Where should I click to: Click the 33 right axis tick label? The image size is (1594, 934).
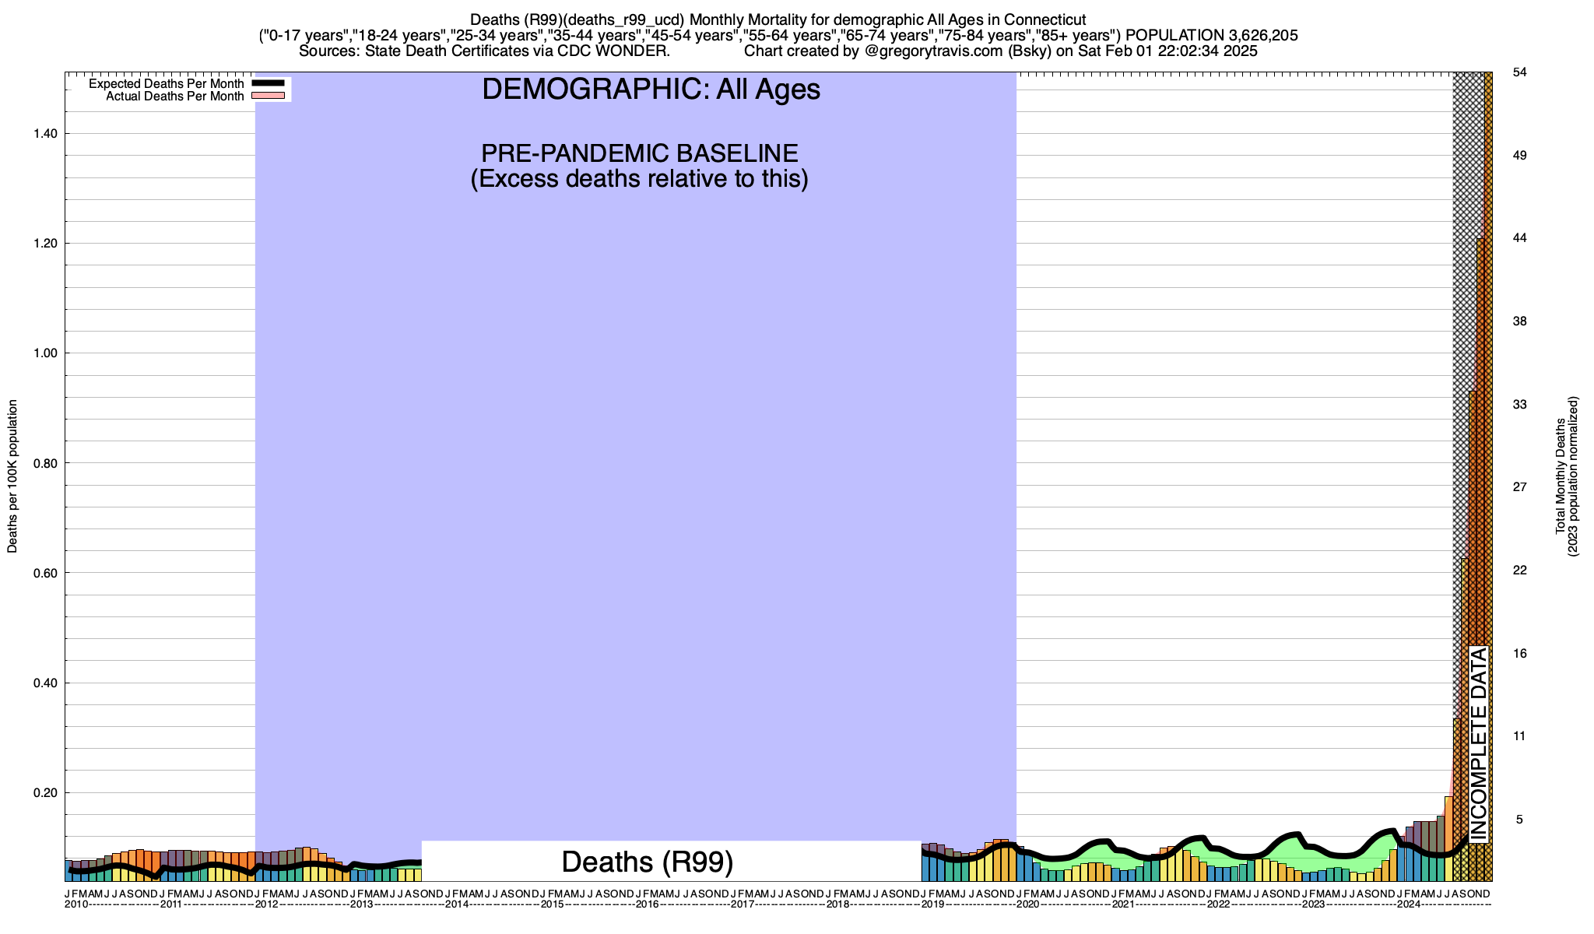(1519, 405)
